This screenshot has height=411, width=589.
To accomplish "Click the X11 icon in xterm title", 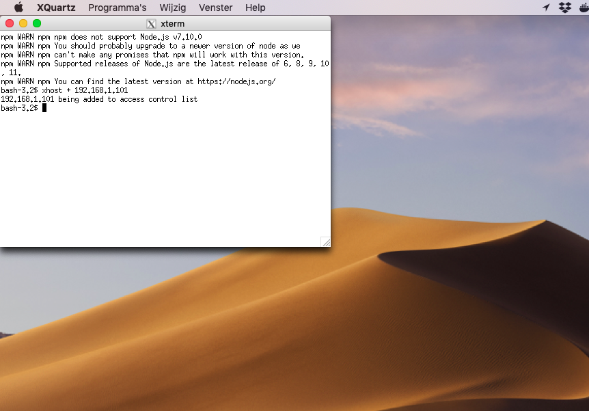I will click(151, 24).
